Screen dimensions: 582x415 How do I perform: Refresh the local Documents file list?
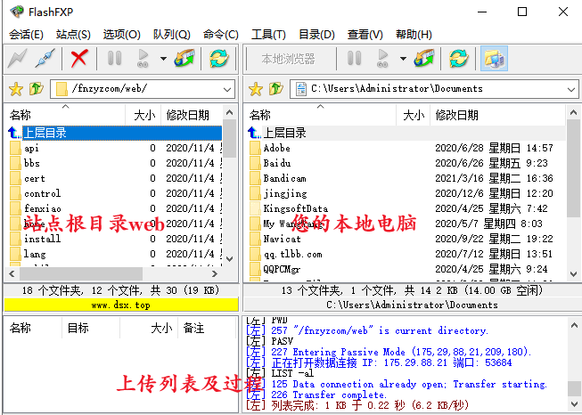coord(458,59)
